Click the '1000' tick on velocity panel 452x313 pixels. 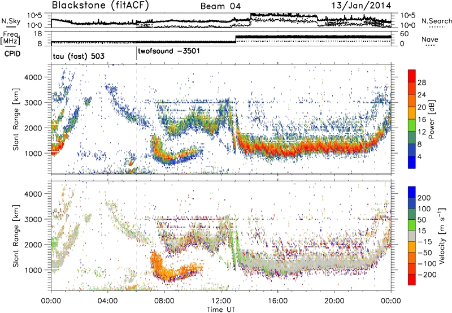[x=33, y=270]
